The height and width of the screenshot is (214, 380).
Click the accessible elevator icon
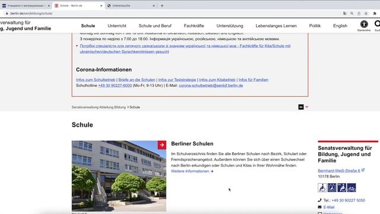tap(332, 188)
